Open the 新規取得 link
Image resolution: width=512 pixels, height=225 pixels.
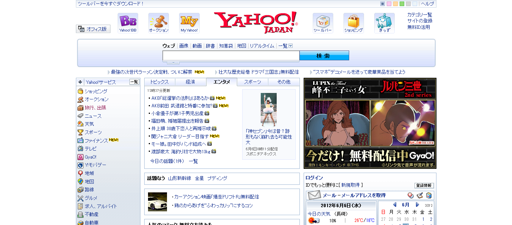[x=350, y=185]
